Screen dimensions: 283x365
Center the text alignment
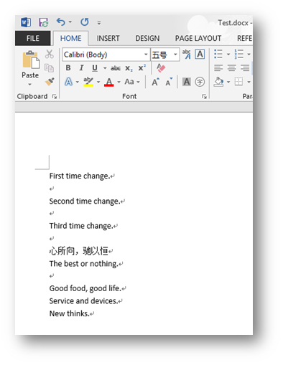coord(231,68)
